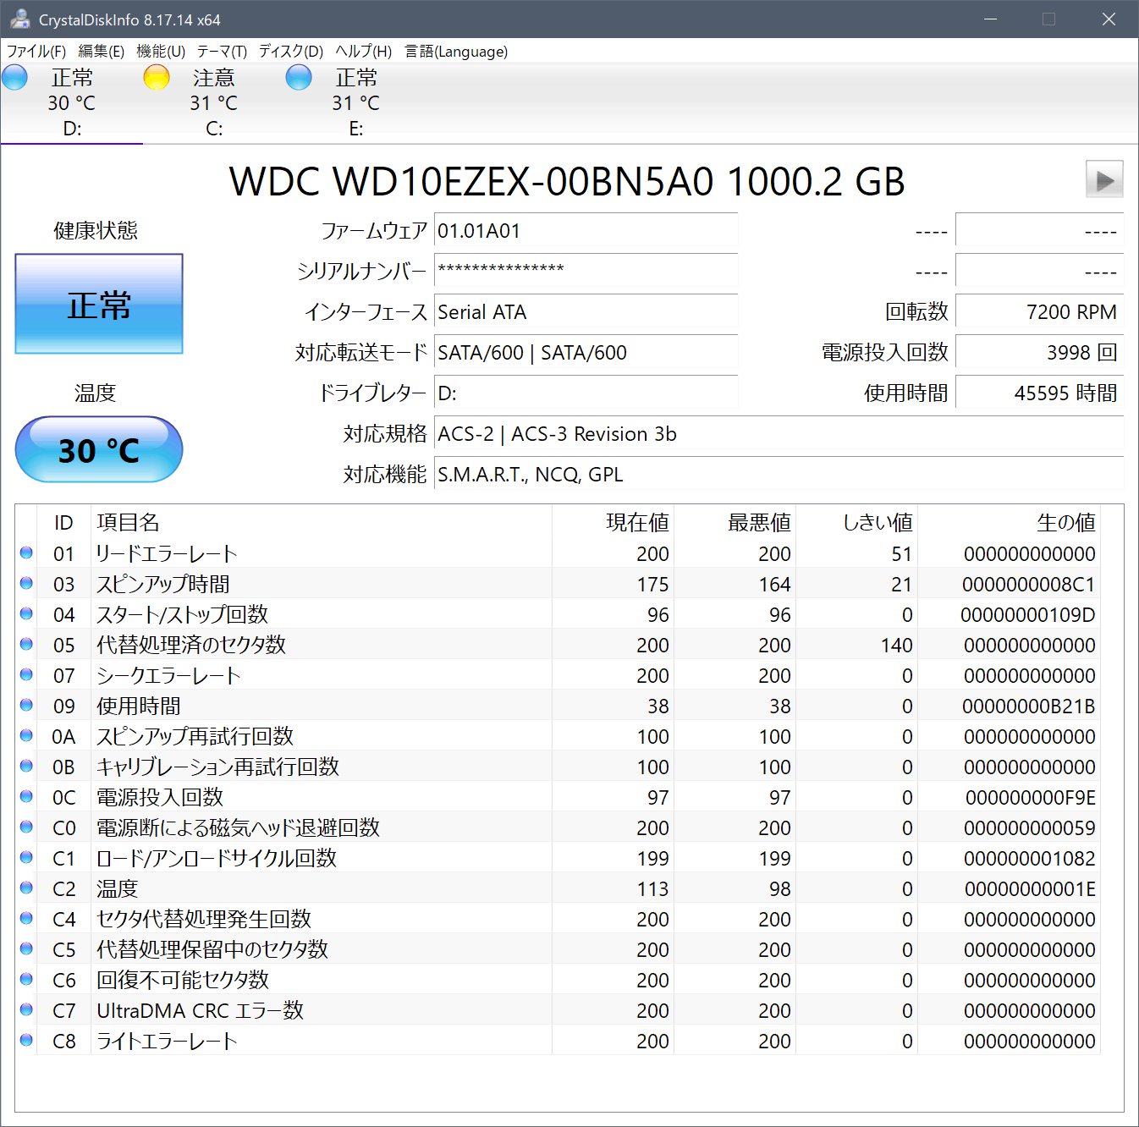
Task: Click the drive letter field D:
Action: 586,393
